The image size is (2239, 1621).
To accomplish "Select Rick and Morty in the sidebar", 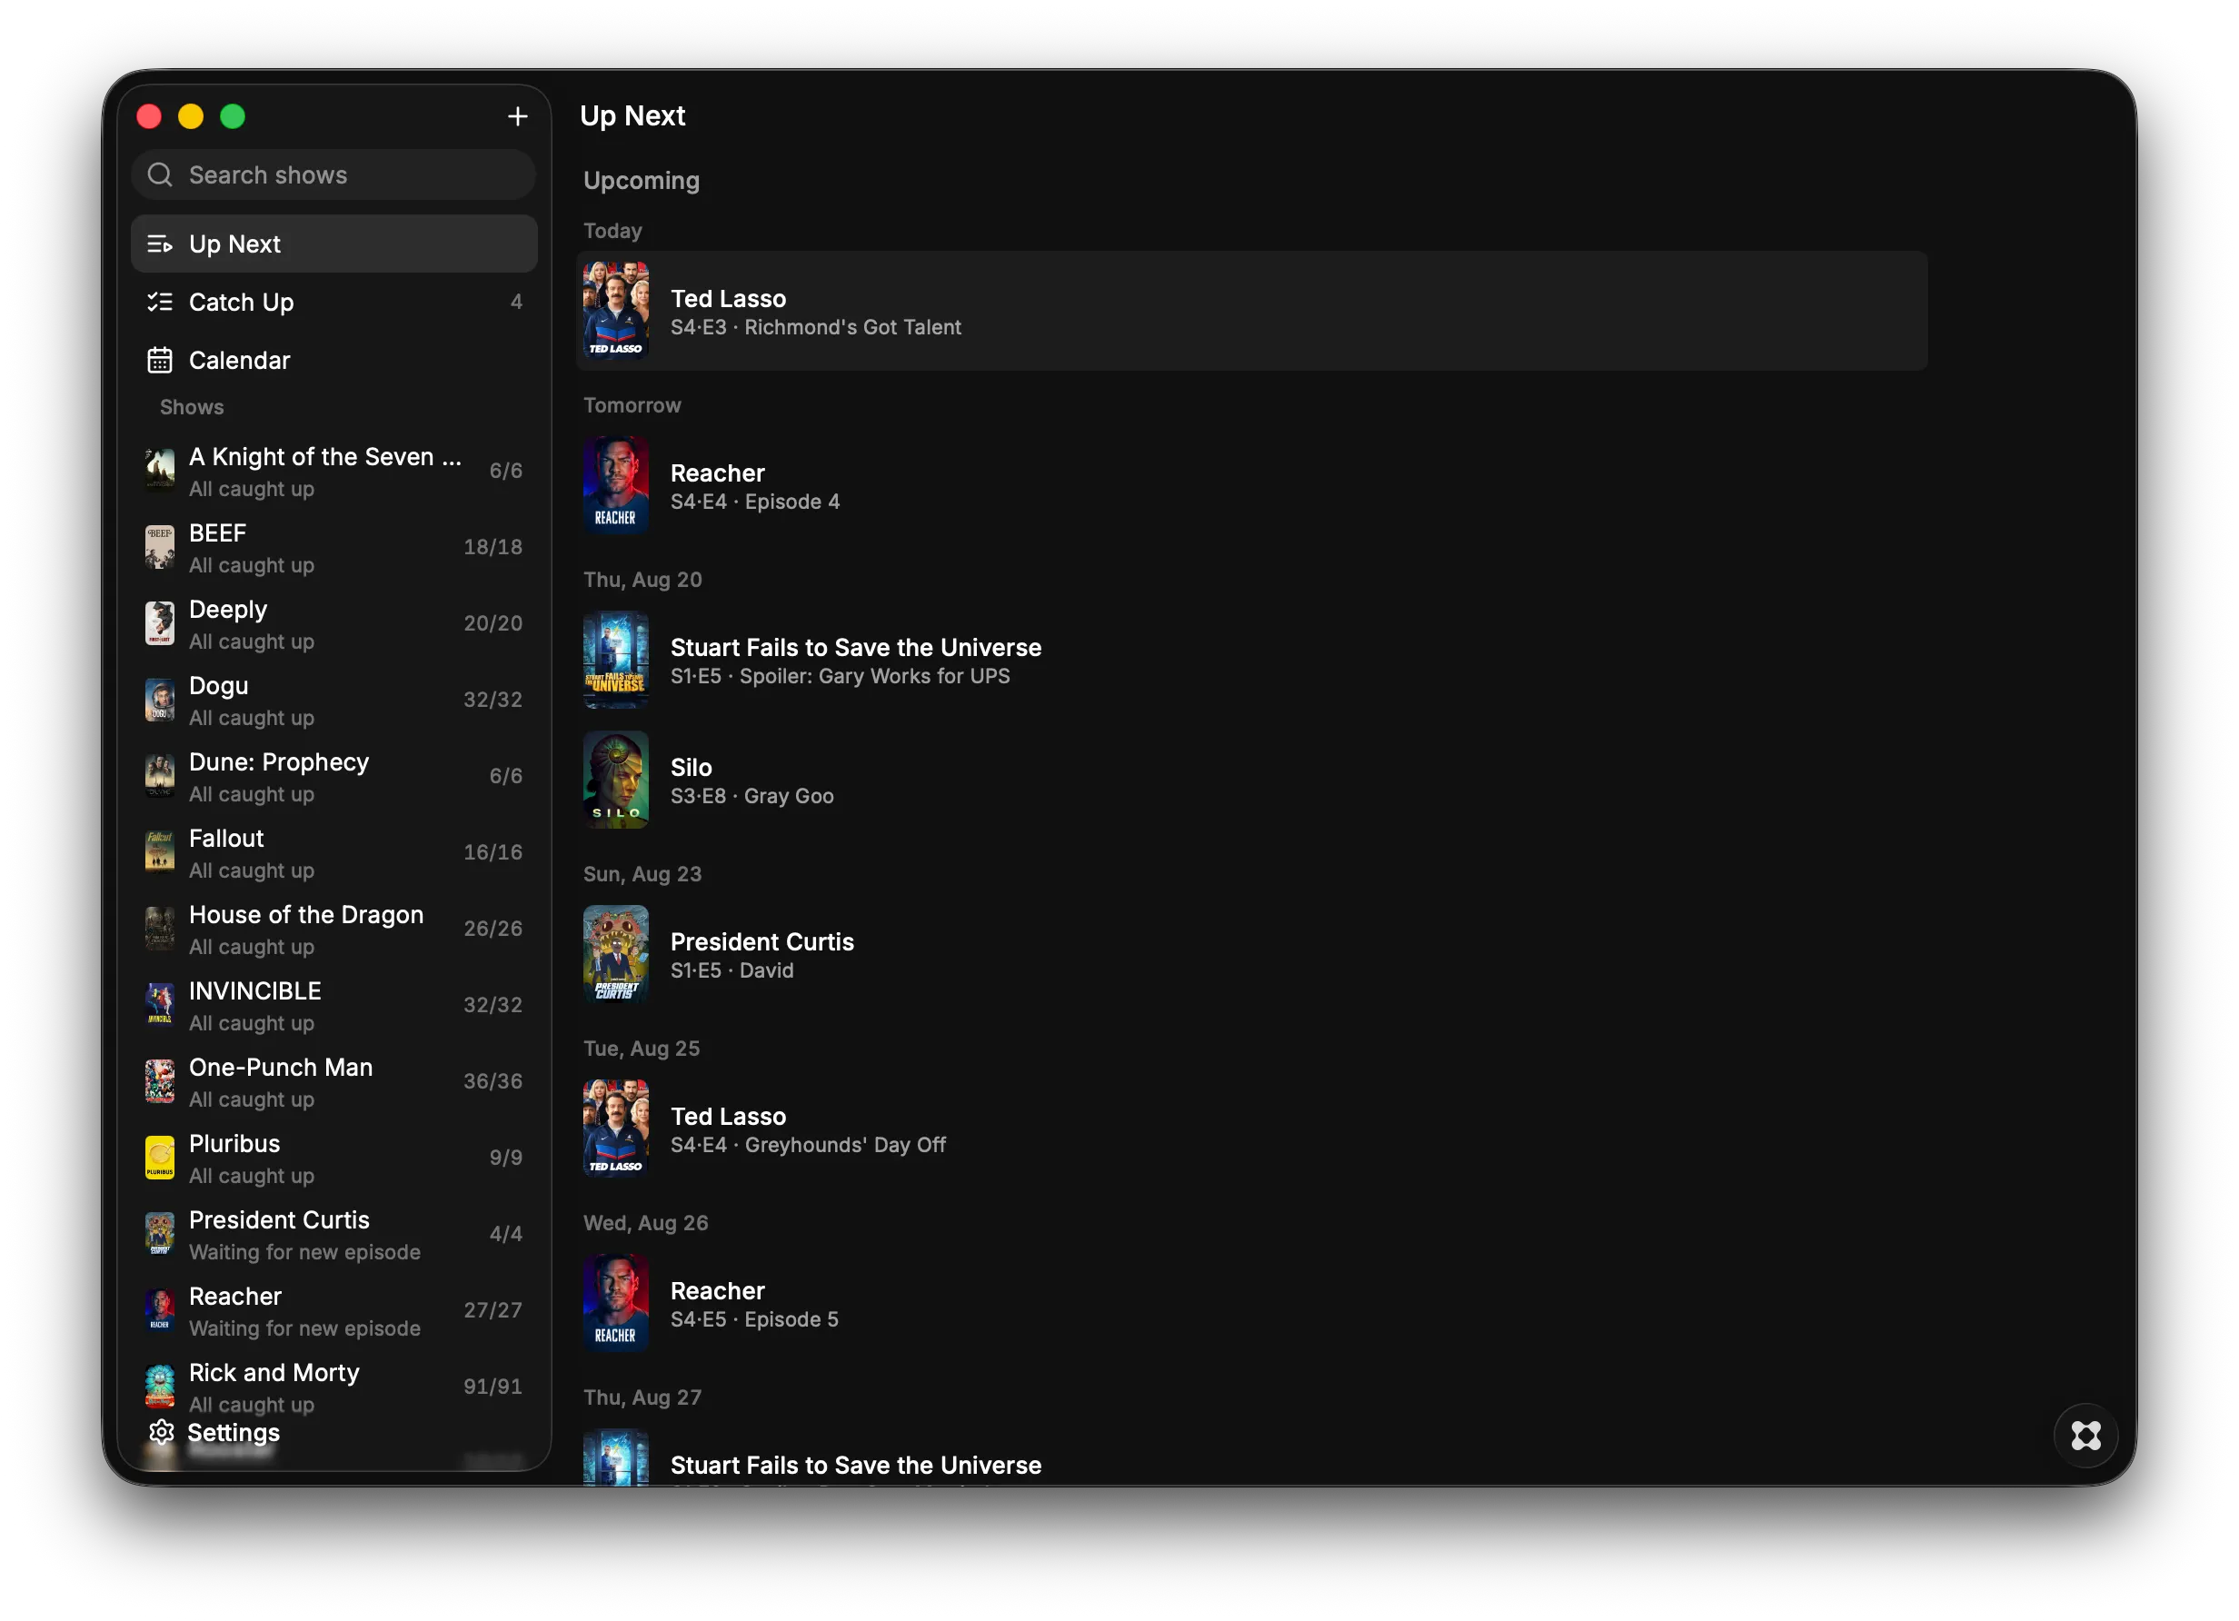I will pyautogui.click(x=333, y=1387).
